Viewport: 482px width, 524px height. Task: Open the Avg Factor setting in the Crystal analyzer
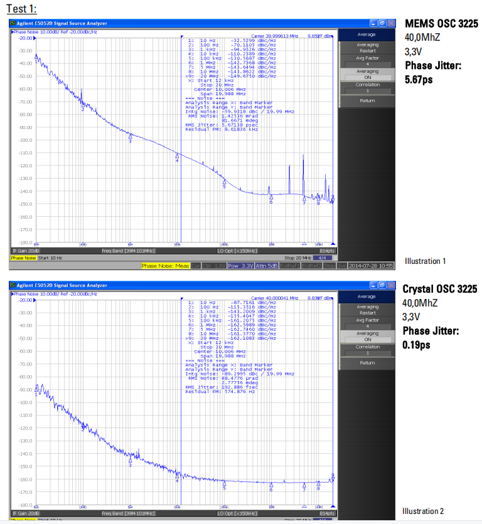(367, 323)
